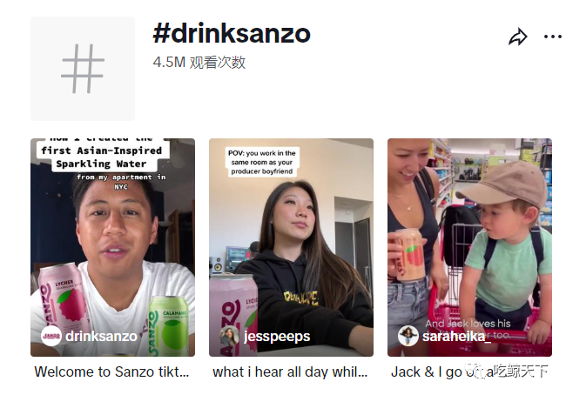Click the #drinksanzo hashtag title

pyautogui.click(x=232, y=34)
